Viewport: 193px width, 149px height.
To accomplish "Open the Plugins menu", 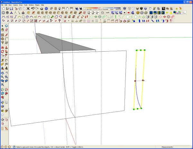I will coord(37,5).
